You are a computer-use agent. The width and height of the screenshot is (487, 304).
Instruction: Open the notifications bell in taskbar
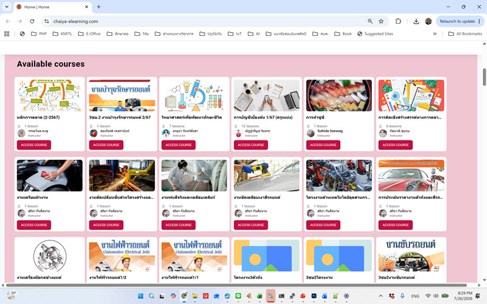coord(478,296)
